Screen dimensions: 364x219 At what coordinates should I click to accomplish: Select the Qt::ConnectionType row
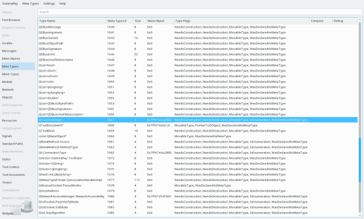(197, 153)
